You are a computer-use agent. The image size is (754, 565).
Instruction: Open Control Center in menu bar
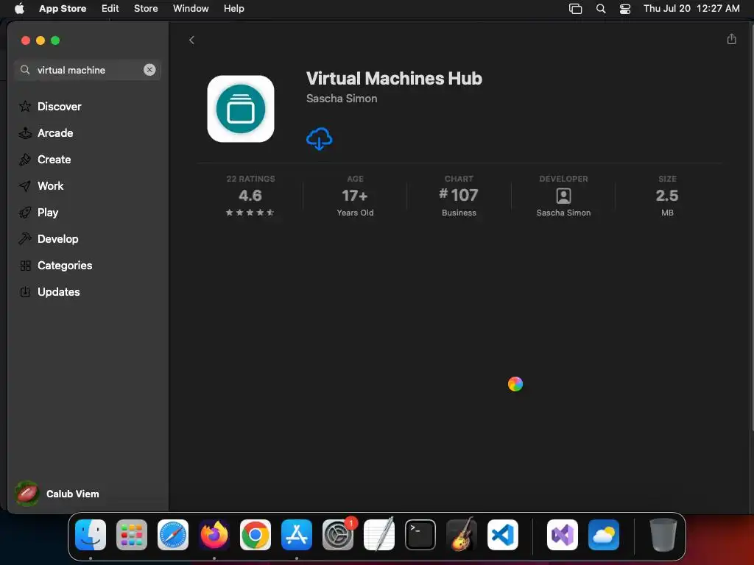coord(624,9)
